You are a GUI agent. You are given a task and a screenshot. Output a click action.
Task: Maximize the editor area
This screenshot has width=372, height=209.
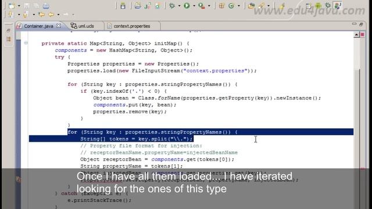(361, 24)
